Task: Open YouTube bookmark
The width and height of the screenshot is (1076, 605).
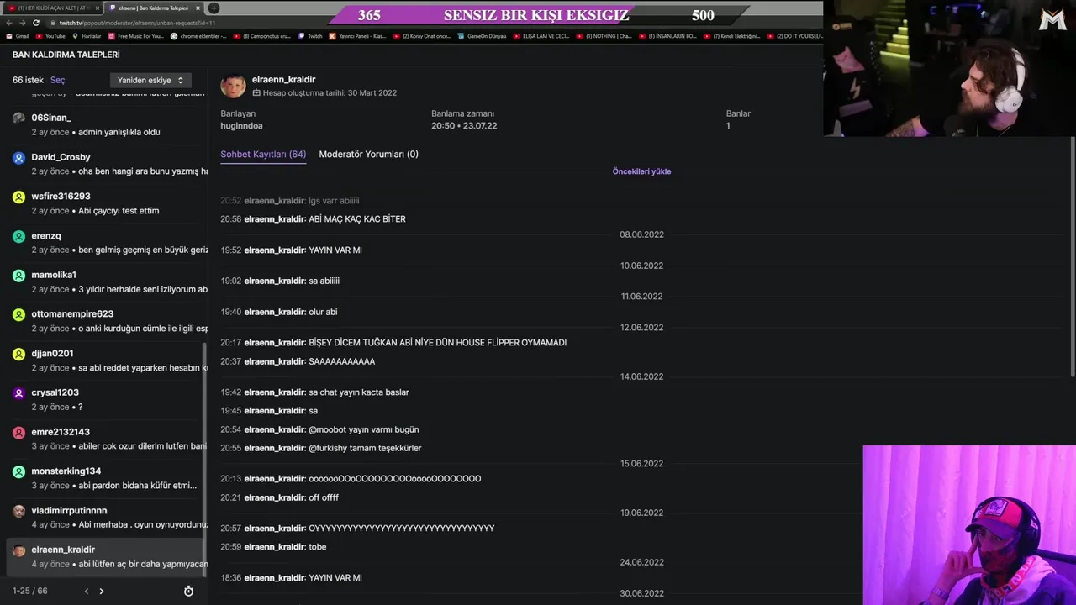Action: pos(50,36)
